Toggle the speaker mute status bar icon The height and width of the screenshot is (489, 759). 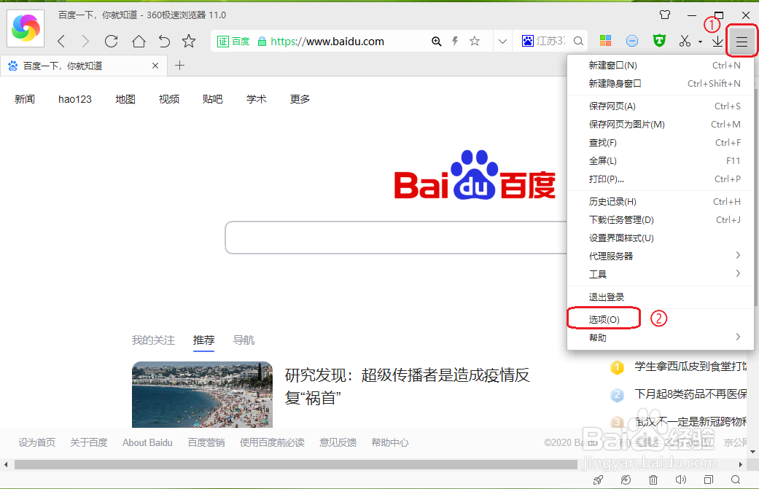tap(680, 480)
